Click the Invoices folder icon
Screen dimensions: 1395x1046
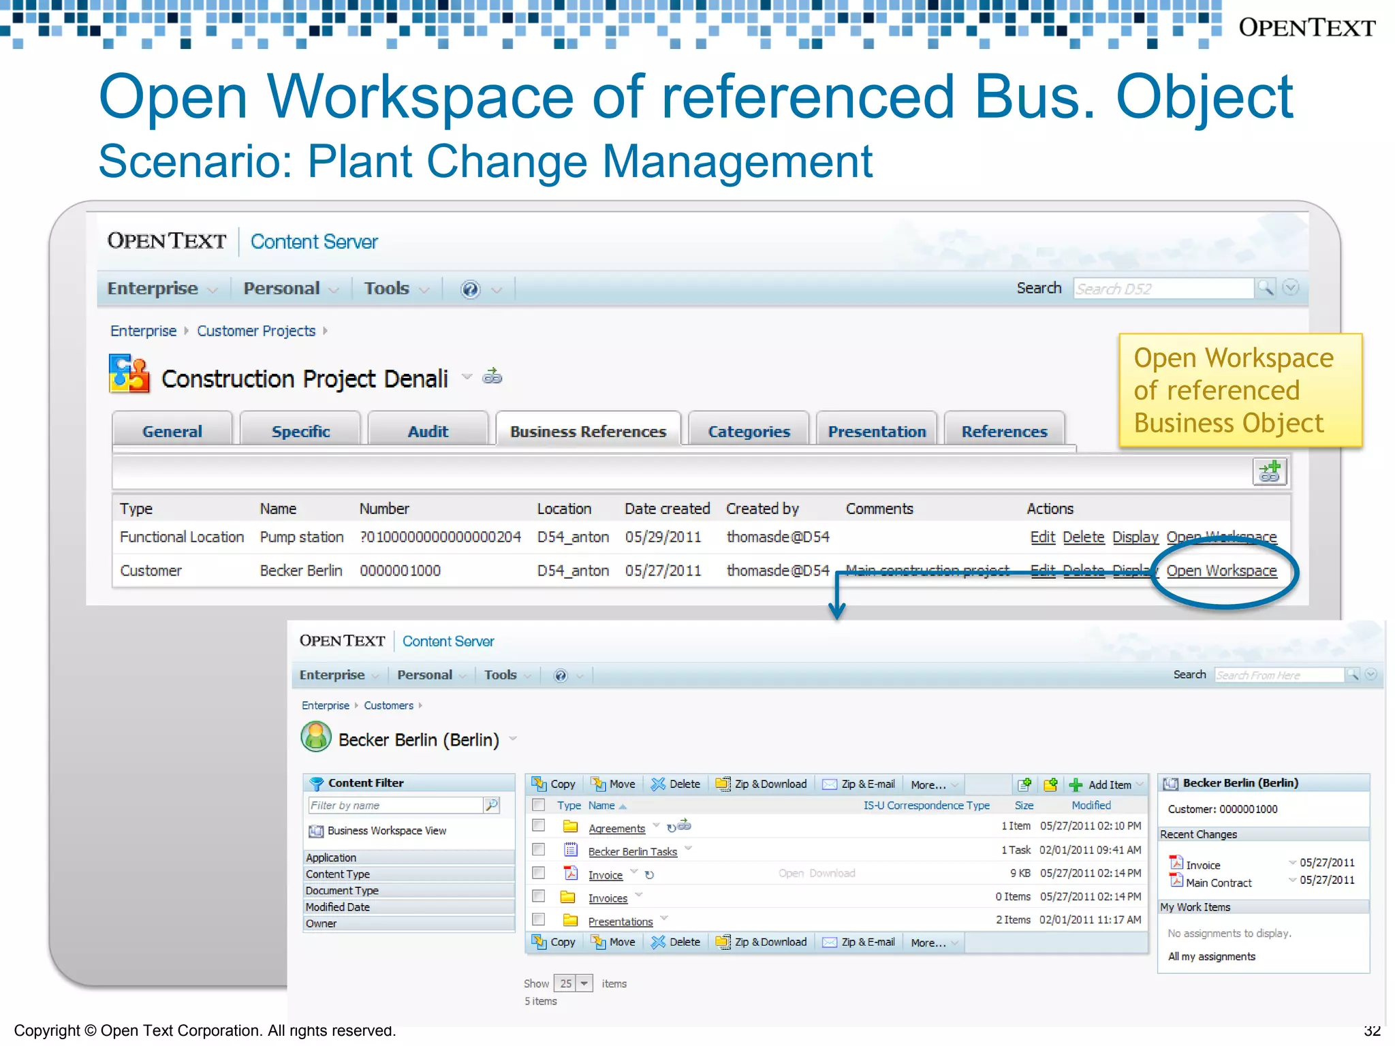tap(567, 897)
